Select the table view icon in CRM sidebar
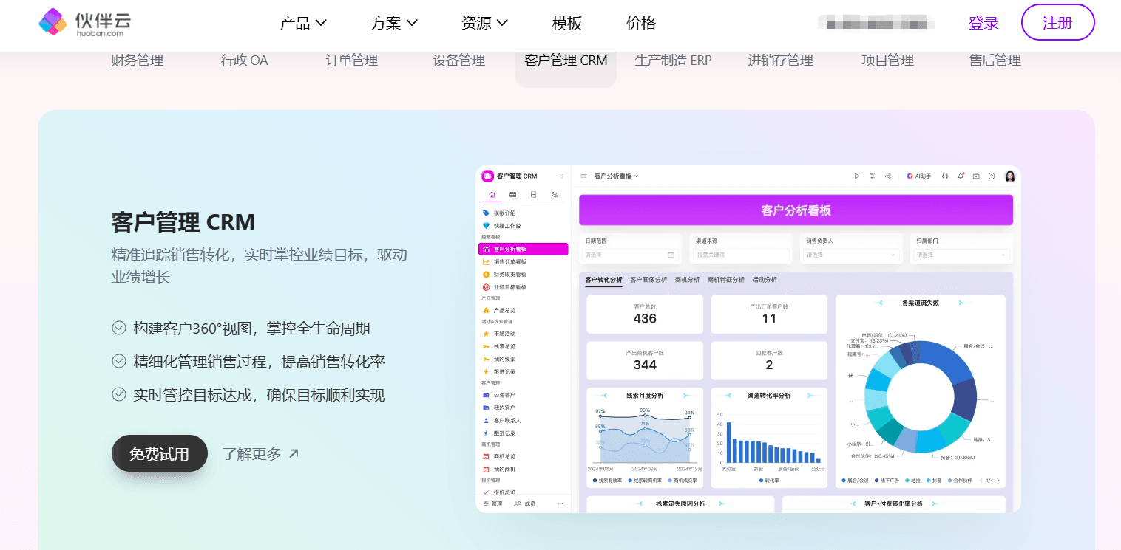 coord(512,195)
